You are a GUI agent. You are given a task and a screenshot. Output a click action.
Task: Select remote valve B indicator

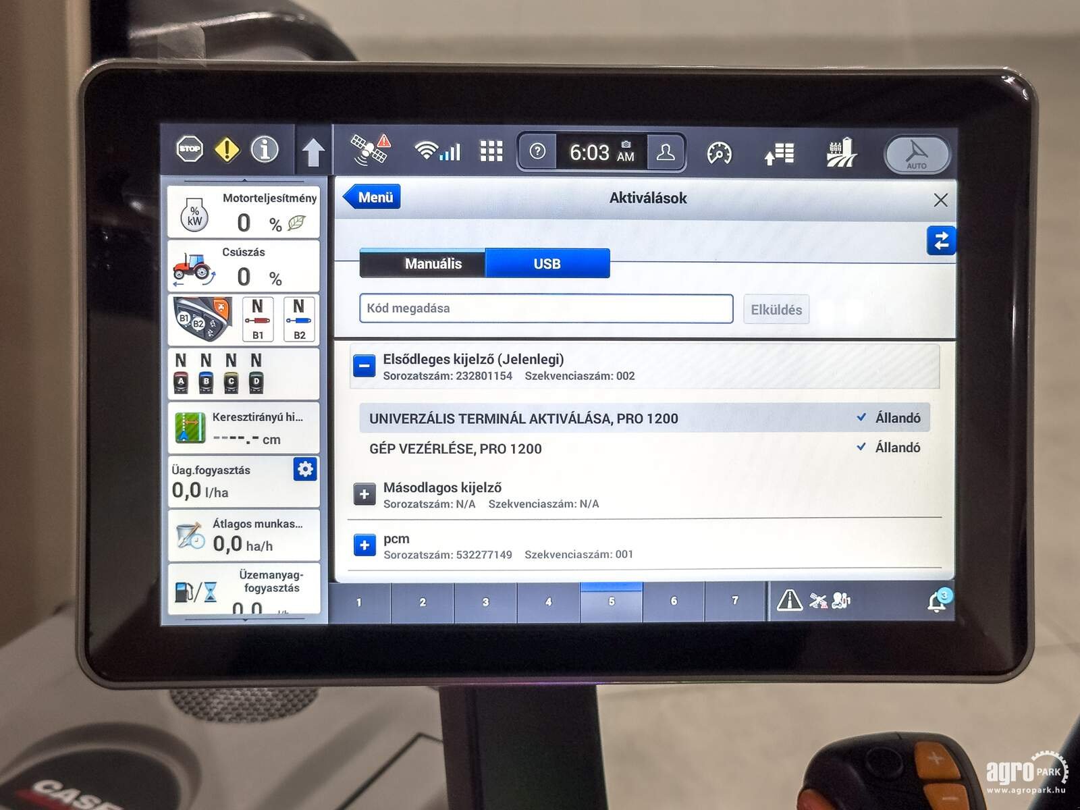coord(206,373)
